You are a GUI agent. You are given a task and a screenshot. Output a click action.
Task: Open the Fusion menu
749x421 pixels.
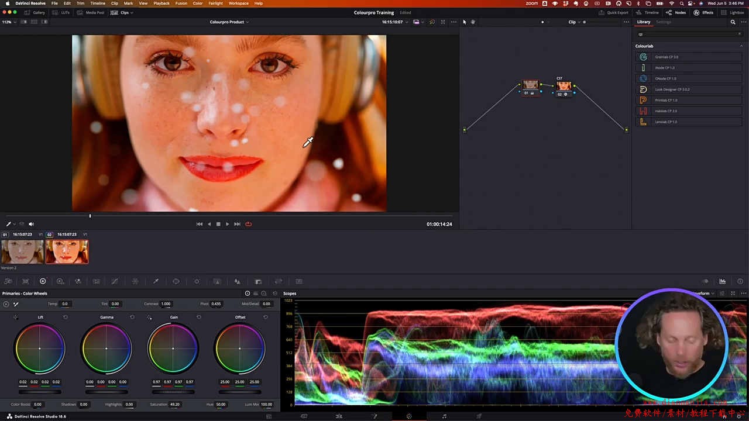pos(181,4)
